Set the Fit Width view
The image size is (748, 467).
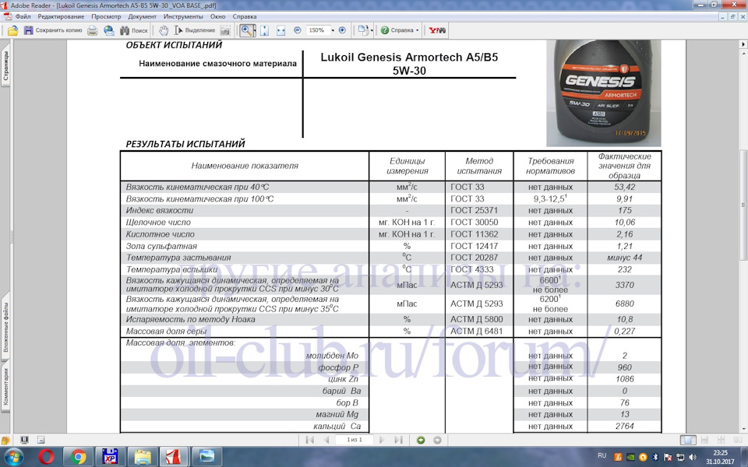click(280, 30)
